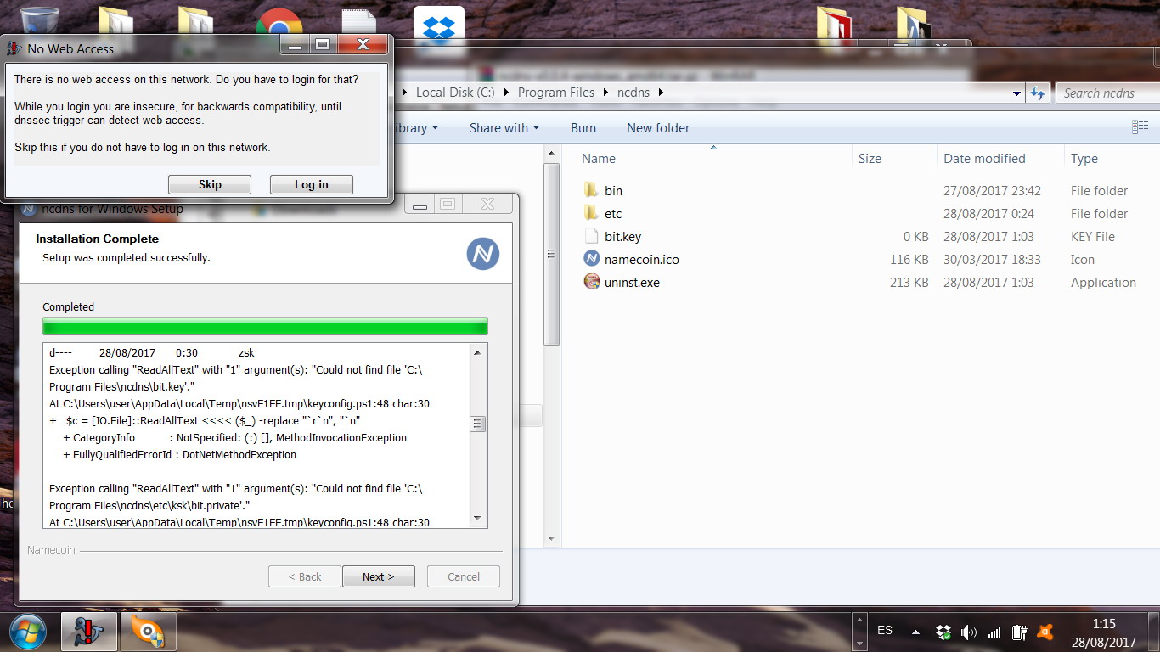This screenshot has width=1160, height=652.
Task: Click the setup log scrollbar down arrow
Action: [x=477, y=518]
